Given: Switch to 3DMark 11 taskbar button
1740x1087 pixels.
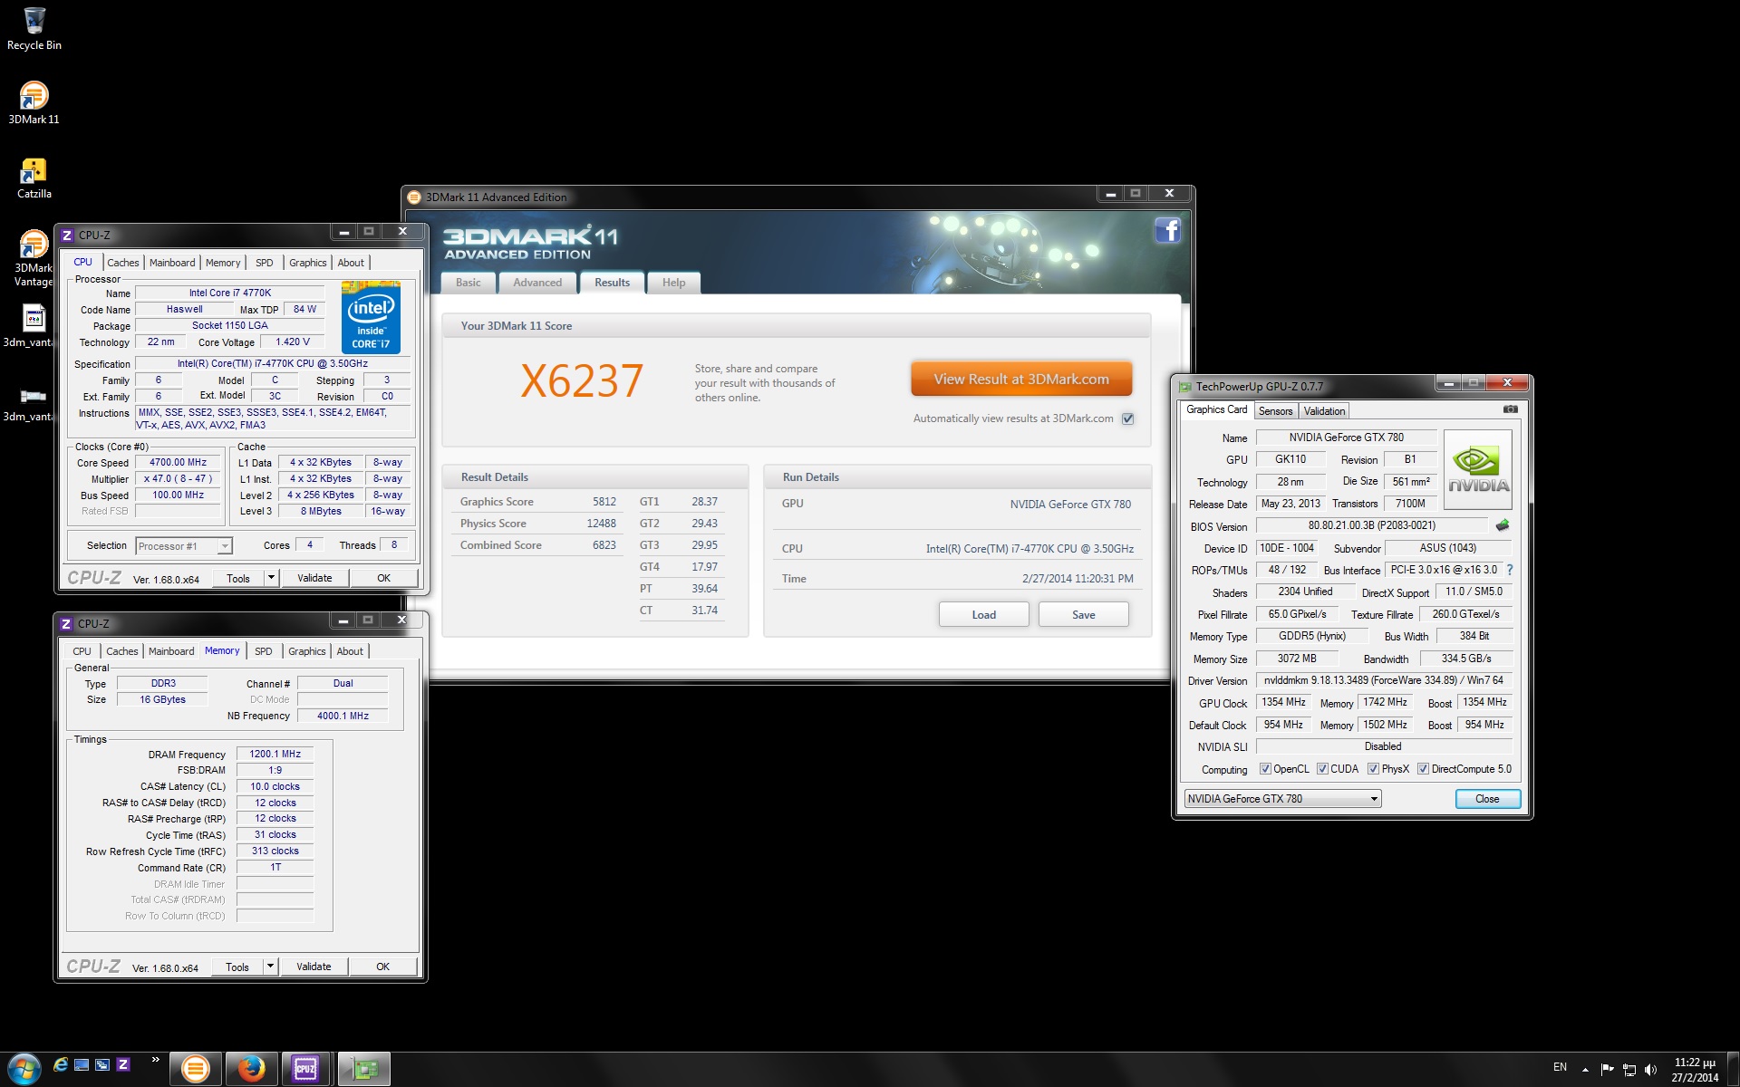Looking at the screenshot, I should 195,1070.
